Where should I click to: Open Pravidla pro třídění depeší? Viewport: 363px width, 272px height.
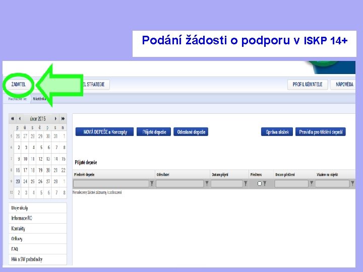(x=321, y=132)
